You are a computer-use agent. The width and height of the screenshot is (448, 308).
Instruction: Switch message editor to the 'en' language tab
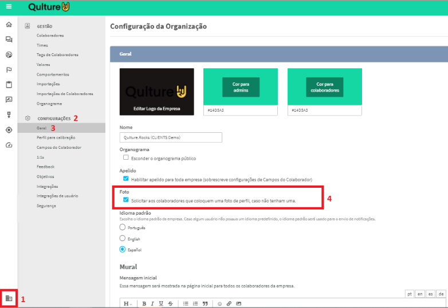[420, 294]
